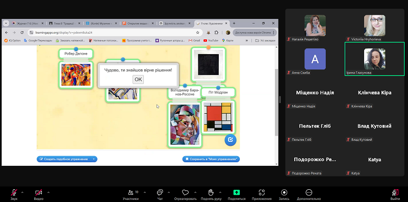Viewport: 408px width, 202px height.
Task: Click the Піт Модріан name card
Action: (218, 92)
